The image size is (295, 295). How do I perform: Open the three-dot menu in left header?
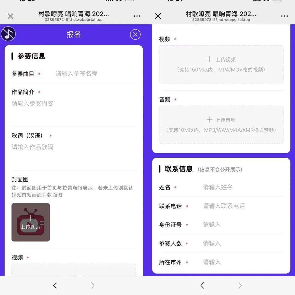click(x=137, y=16)
